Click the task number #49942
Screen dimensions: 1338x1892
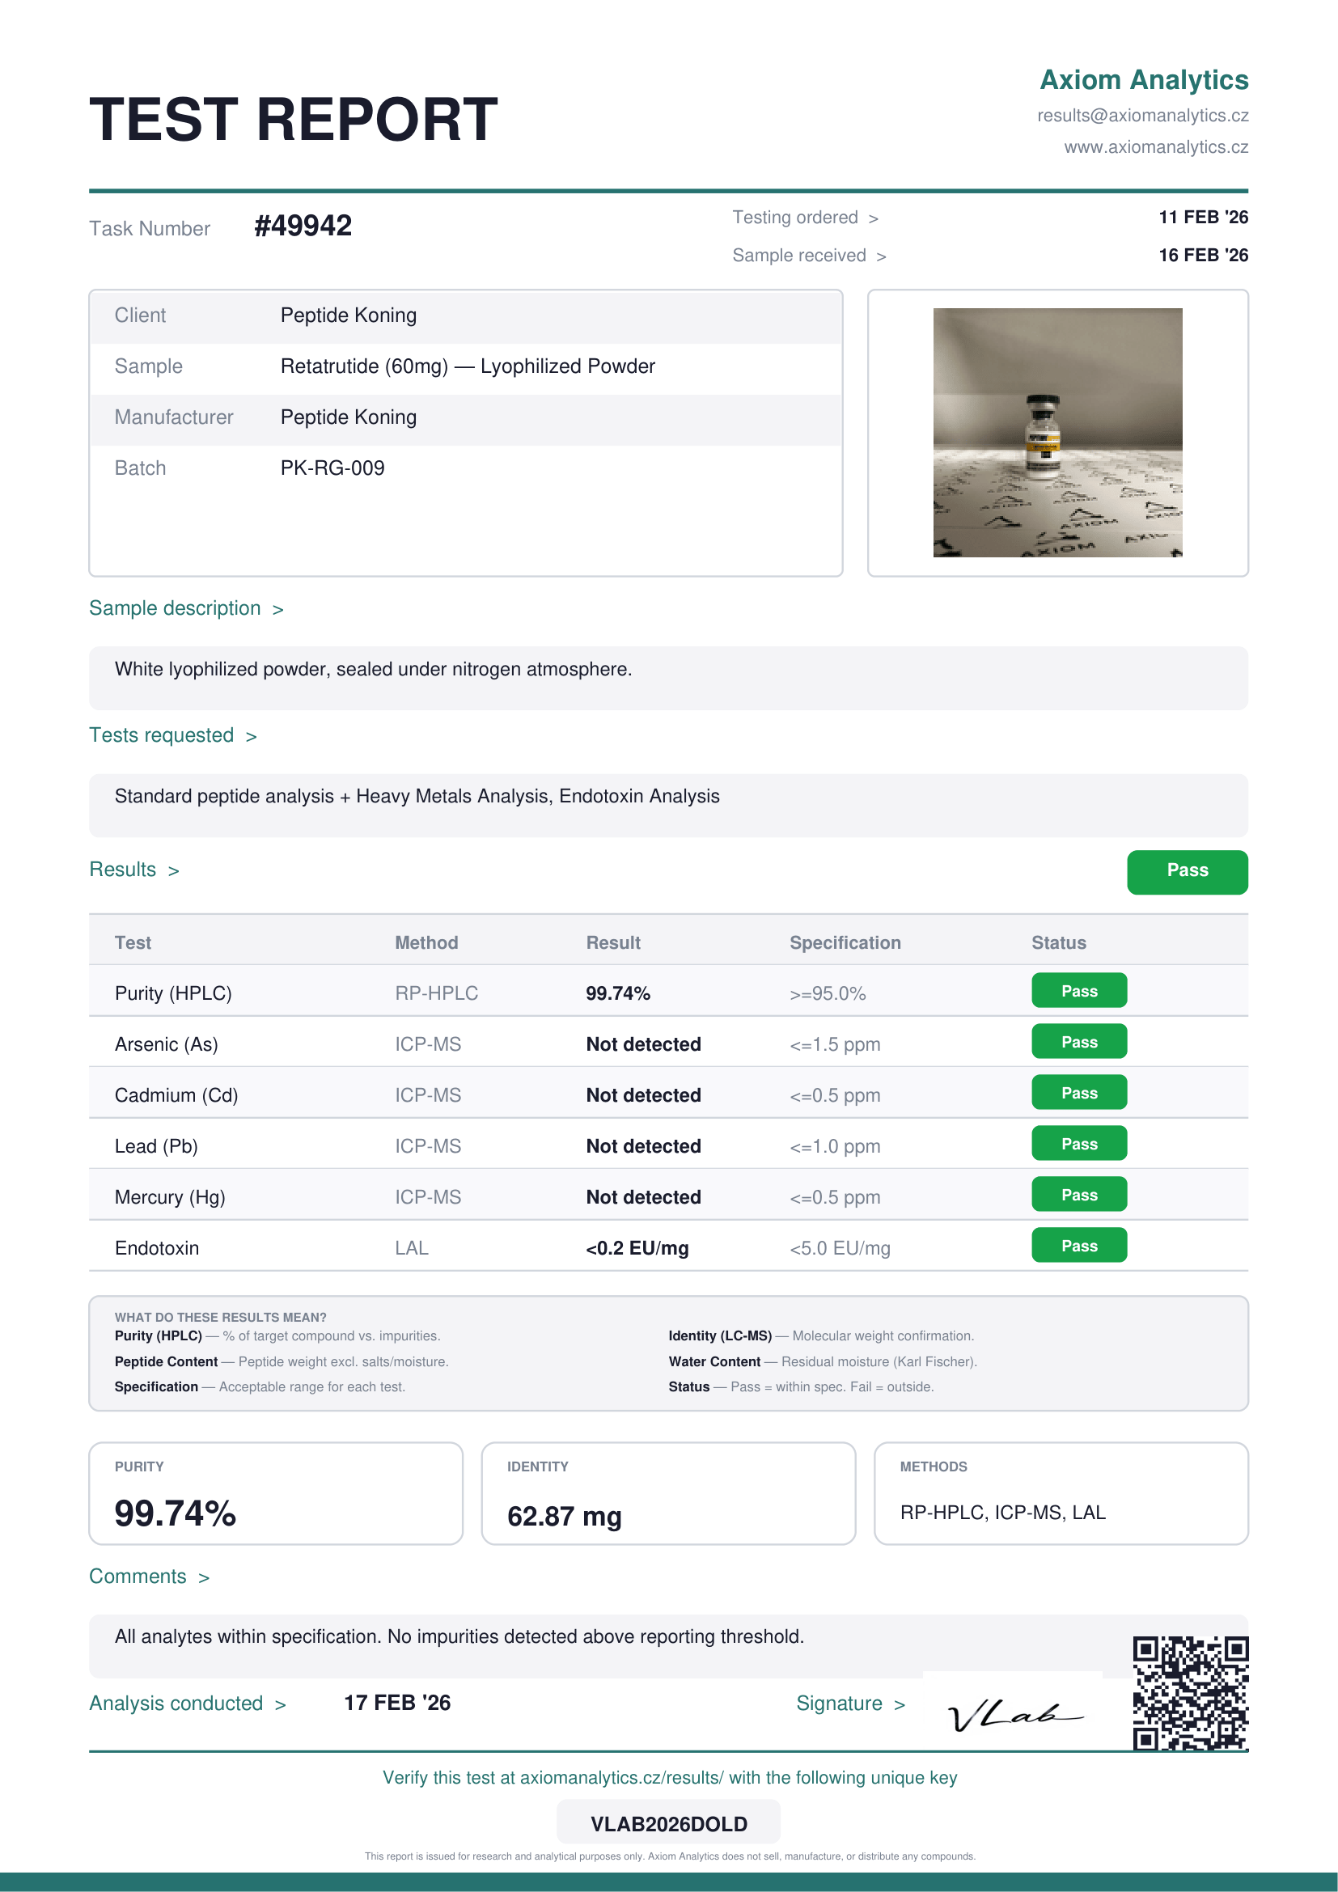[303, 226]
